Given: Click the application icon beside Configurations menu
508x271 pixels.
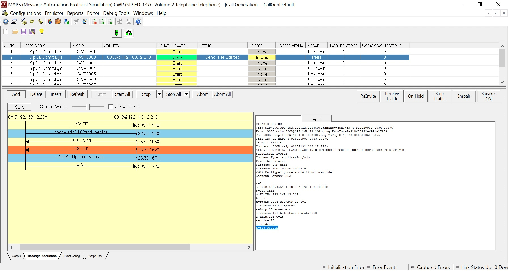Looking at the screenshot, I should coord(5,13).
